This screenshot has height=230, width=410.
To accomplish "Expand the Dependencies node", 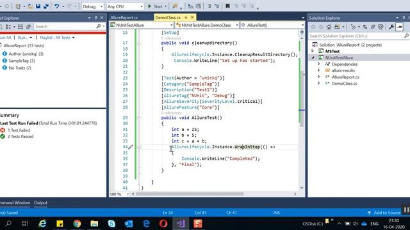I will pos(318,64).
